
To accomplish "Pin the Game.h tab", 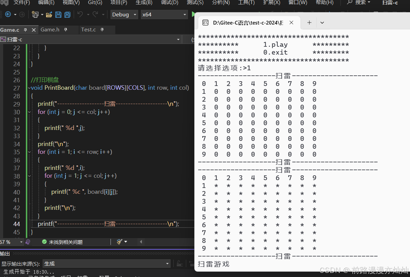I will pos(66,30).
